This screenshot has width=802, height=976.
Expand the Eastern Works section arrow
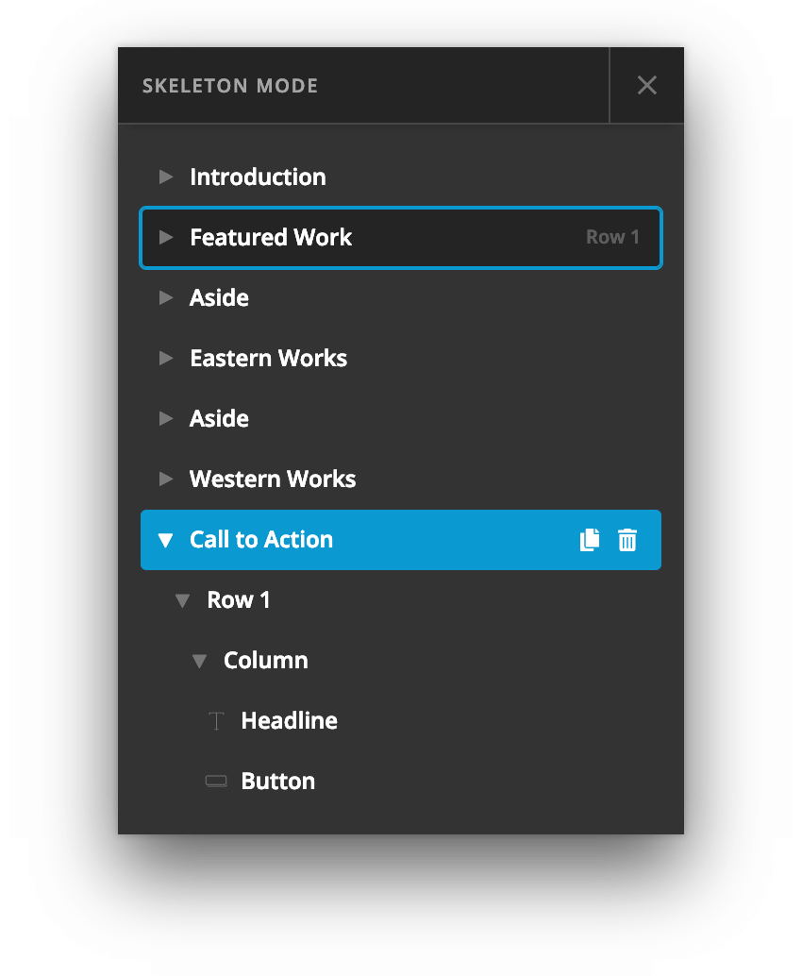pyautogui.click(x=167, y=359)
